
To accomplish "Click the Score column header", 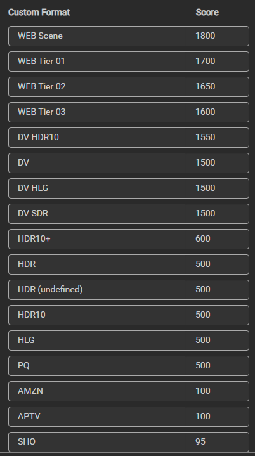I will pos(207,13).
